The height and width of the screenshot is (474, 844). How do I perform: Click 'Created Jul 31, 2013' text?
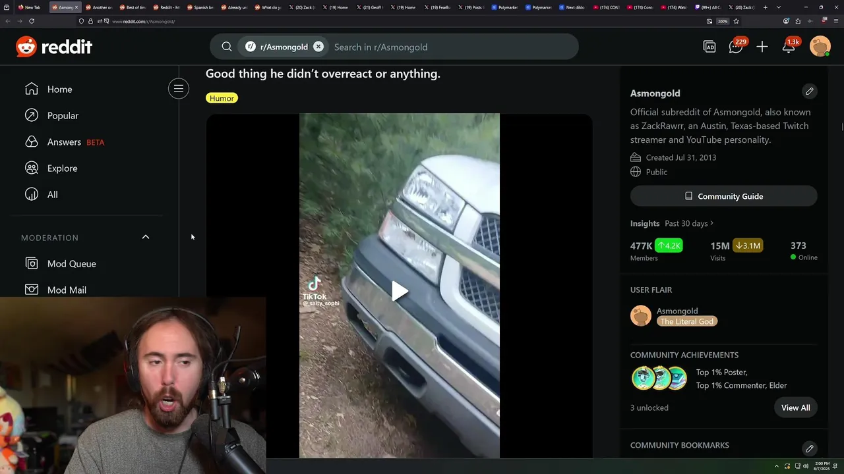[x=681, y=157]
